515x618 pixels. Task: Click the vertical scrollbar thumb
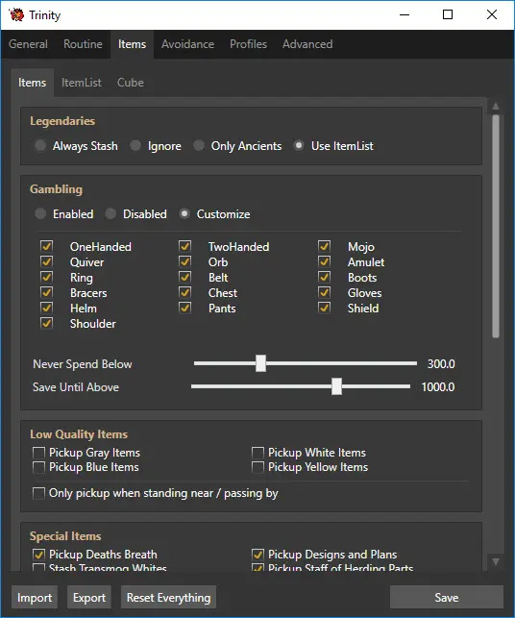pos(496,226)
